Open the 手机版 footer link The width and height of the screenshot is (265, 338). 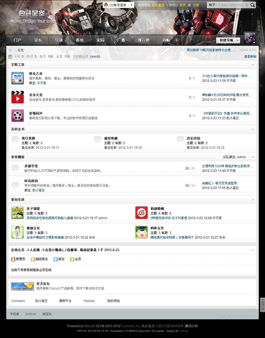point(15,314)
